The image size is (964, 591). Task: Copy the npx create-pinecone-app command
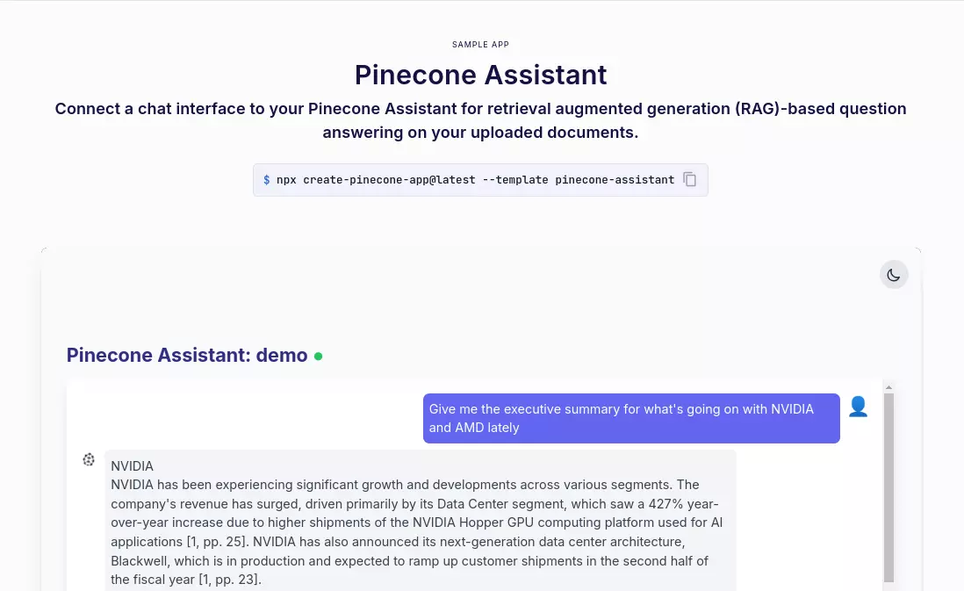tap(690, 179)
